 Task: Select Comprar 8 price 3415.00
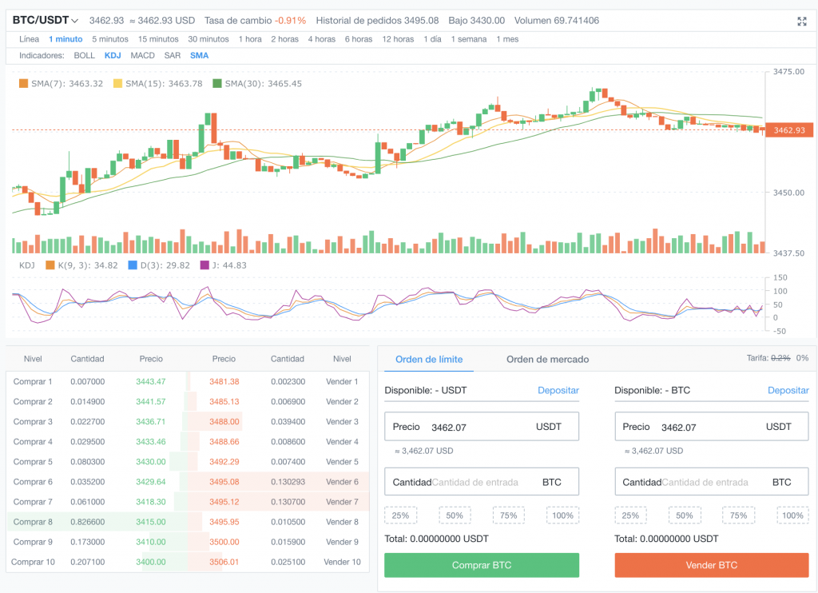pos(151,522)
